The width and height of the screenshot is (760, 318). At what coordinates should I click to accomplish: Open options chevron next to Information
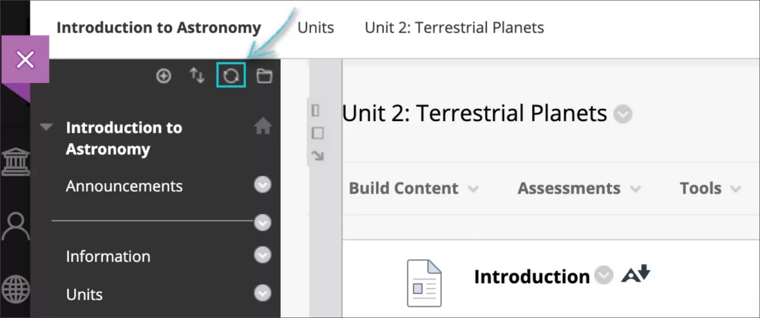point(262,255)
